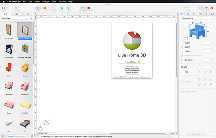This screenshot has width=216, height=138.
Task: Open the camera inspector tab
Action: point(200,14)
